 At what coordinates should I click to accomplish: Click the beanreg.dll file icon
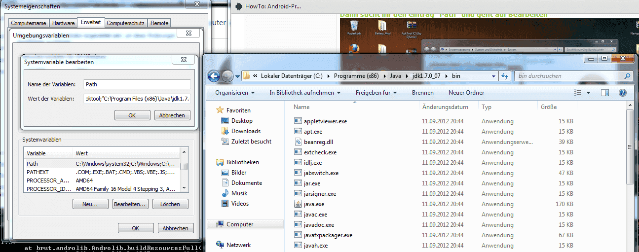(298, 142)
